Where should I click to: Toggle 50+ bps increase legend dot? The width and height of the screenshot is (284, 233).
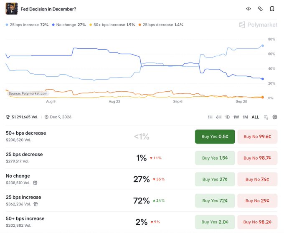pyautogui.click(x=91, y=25)
